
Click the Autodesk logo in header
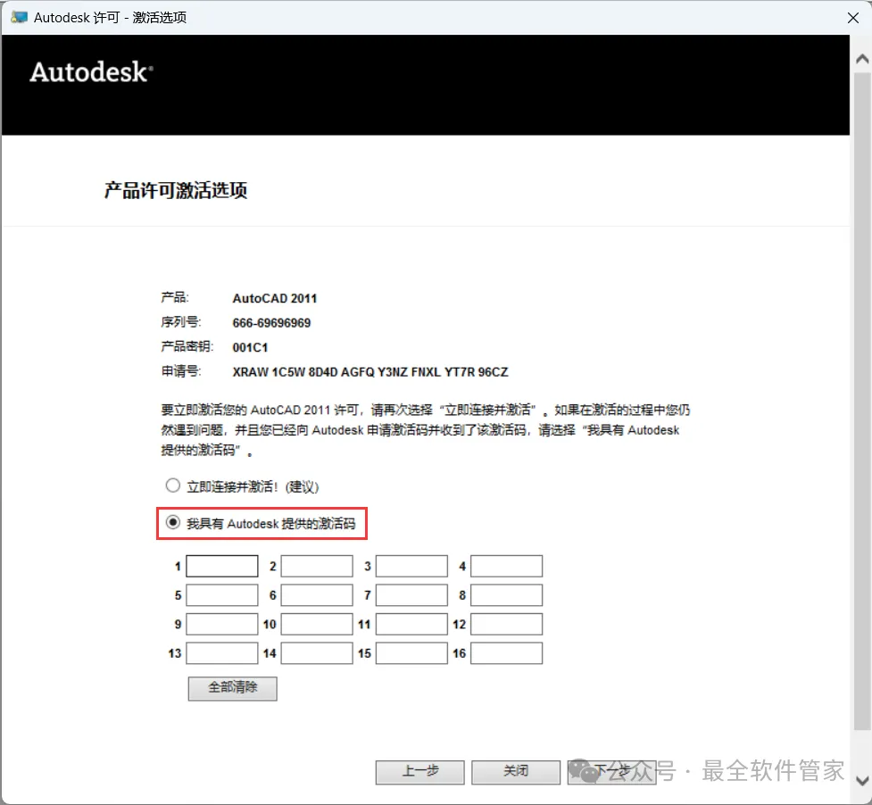click(91, 72)
